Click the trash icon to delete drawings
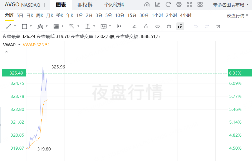This screenshot has width=252, height=161. click(x=218, y=26)
